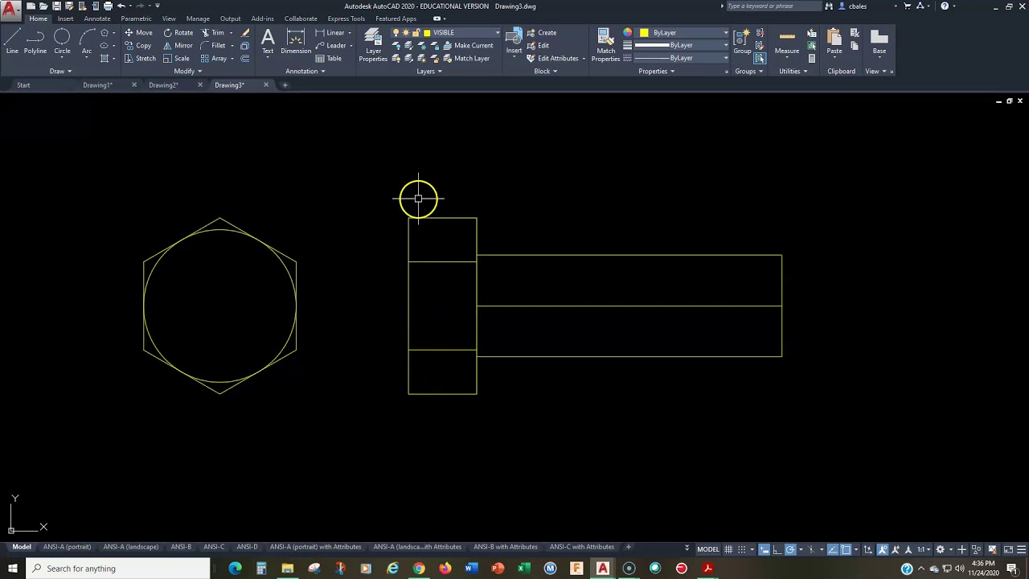Open the Insert ribbon tab

tap(65, 18)
